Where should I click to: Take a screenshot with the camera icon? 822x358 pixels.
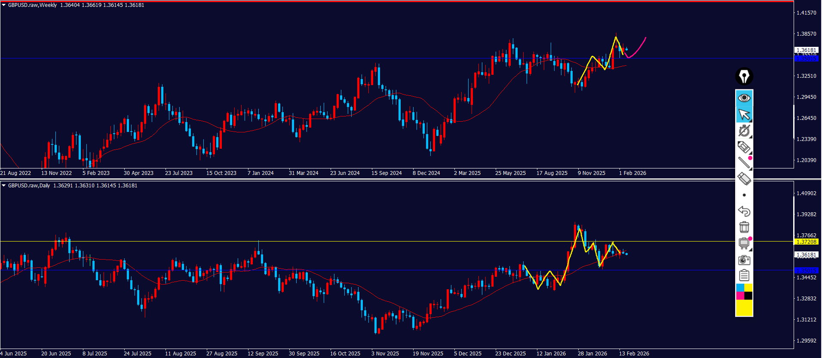(744, 260)
